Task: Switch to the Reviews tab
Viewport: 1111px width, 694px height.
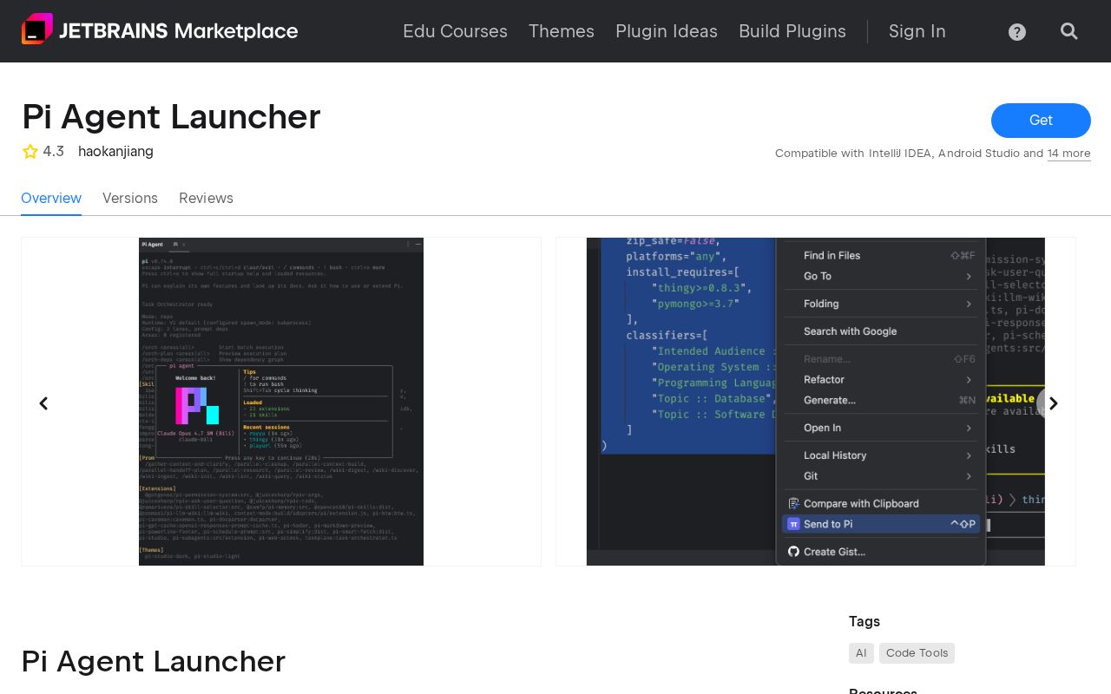Action: [x=206, y=198]
